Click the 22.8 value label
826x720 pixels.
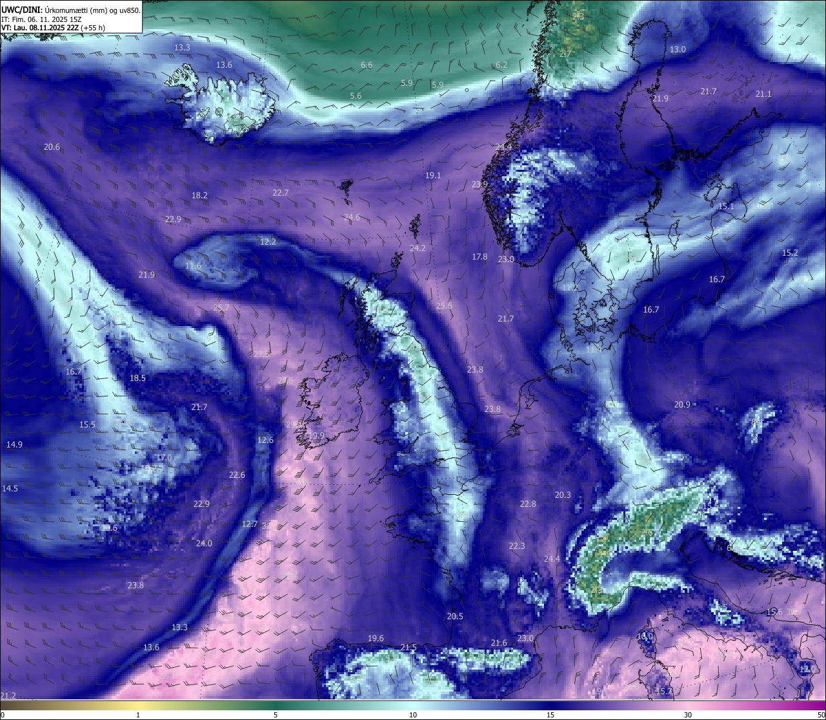pos(528,504)
